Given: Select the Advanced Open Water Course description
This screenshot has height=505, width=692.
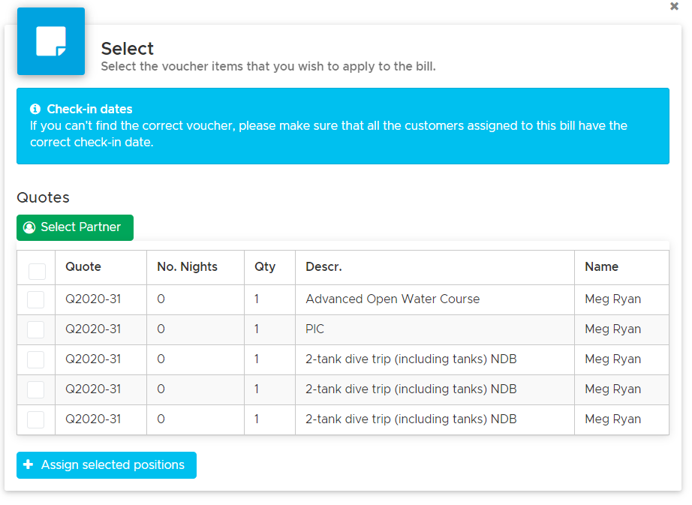Looking at the screenshot, I should (x=393, y=299).
